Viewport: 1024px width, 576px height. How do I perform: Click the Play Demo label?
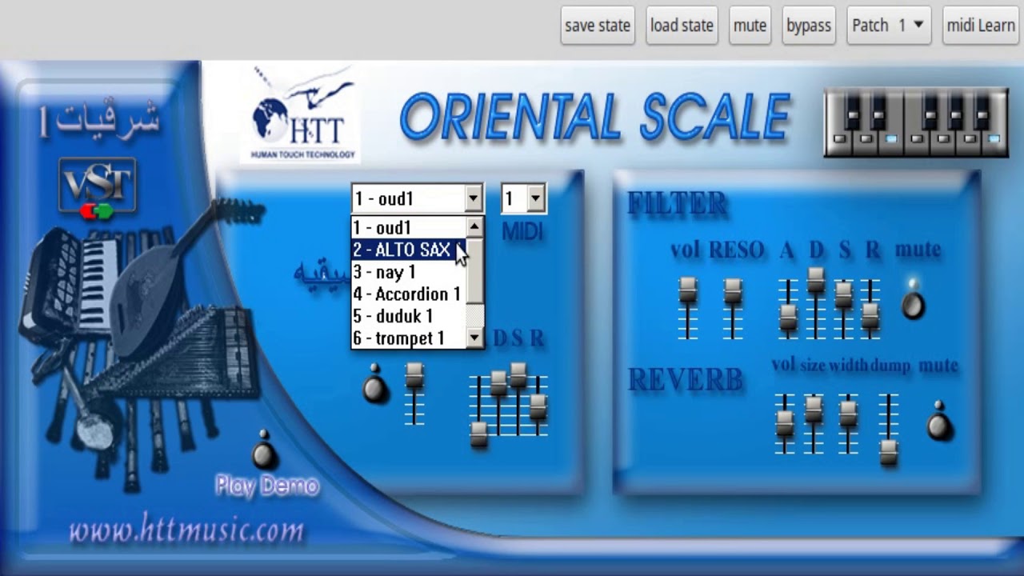tap(266, 486)
